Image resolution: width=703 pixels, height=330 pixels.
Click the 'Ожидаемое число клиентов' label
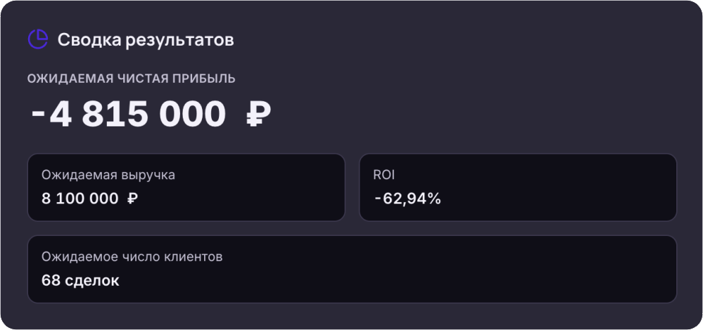tap(132, 257)
